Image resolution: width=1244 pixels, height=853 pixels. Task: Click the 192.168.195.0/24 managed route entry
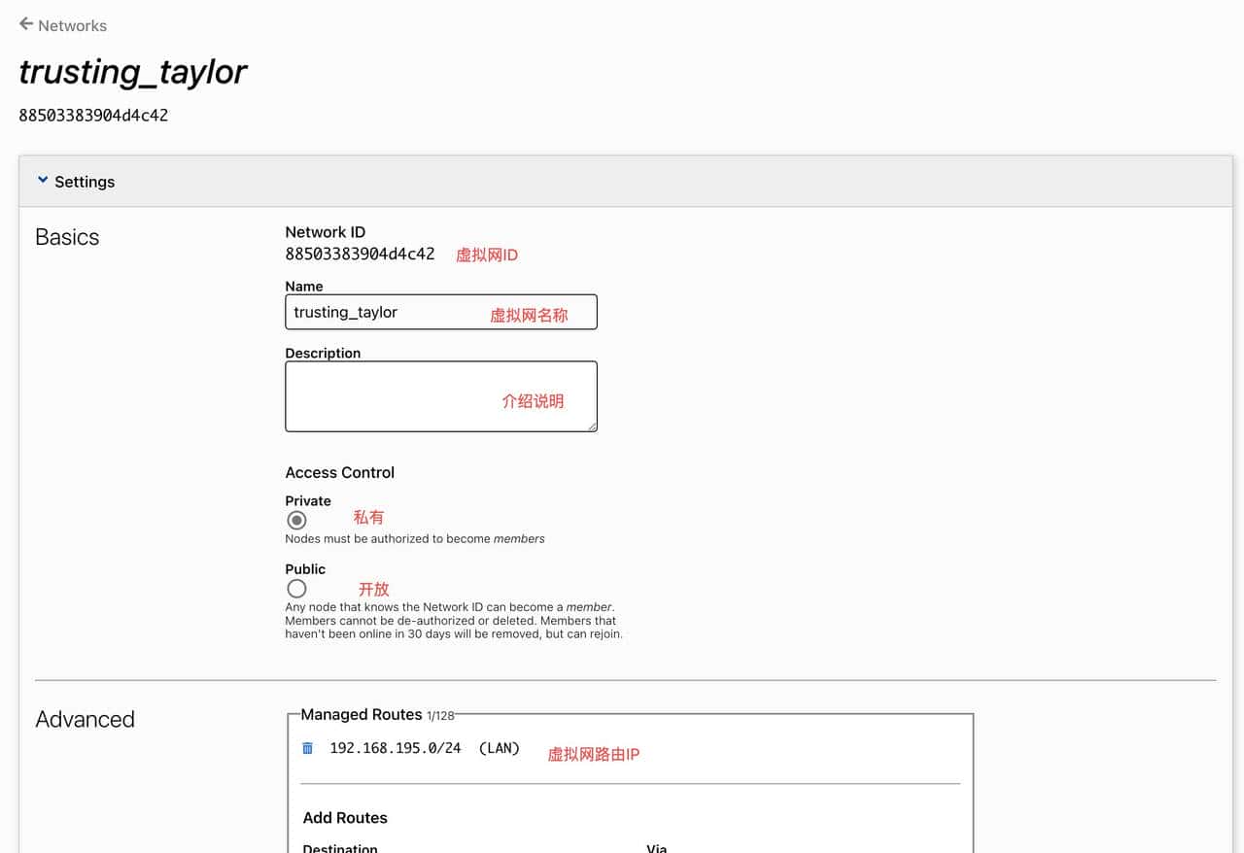click(x=395, y=748)
